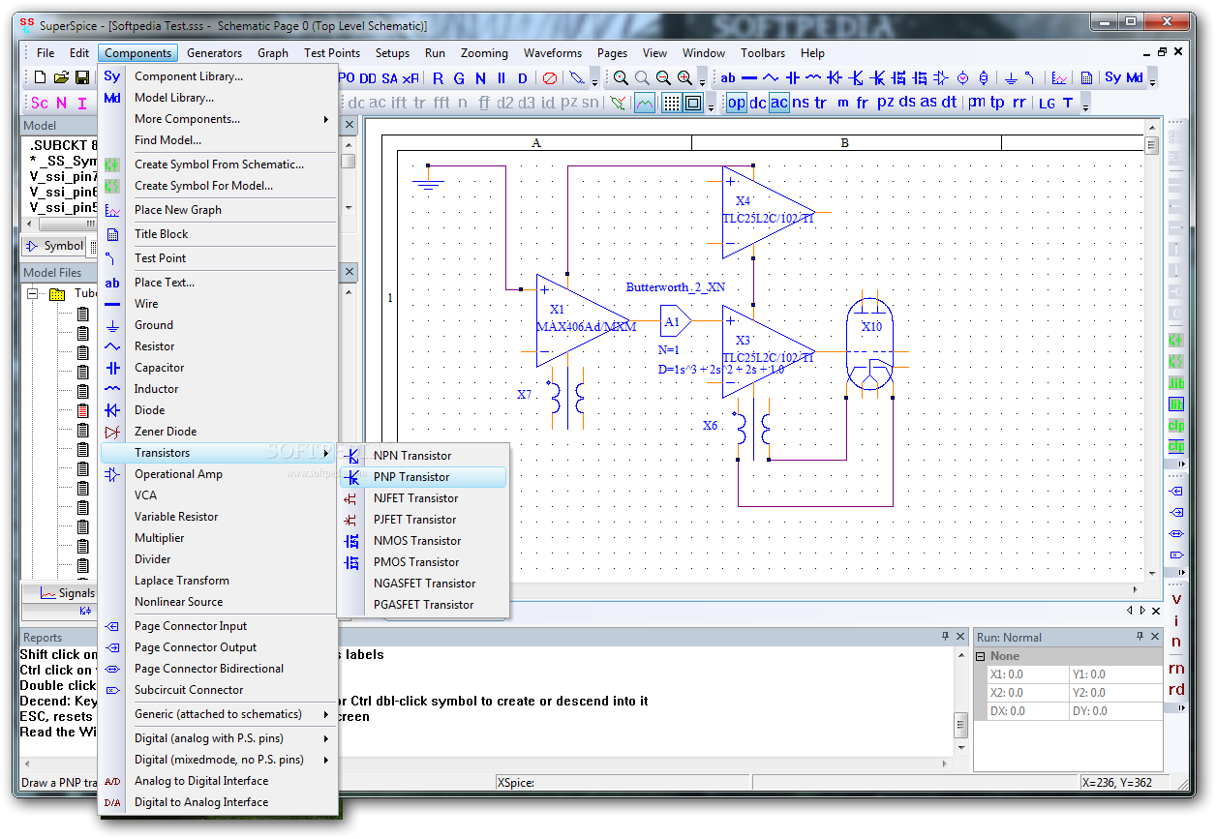Create a new file from the toolbar
The height and width of the screenshot is (839, 1216).
click(40, 77)
